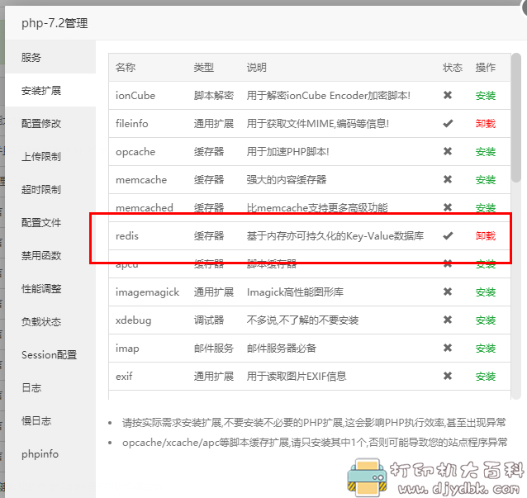Image resolution: width=527 pixels, height=498 pixels.
Task: Click the exif status X icon
Action: (x=448, y=376)
